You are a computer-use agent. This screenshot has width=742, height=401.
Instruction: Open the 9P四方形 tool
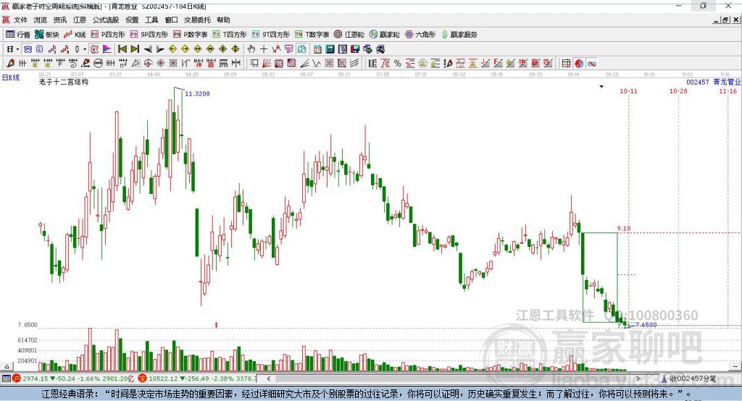(x=149, y=35)
